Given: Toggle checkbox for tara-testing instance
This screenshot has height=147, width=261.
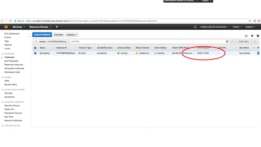Looking at the screenshot, I should pos(35,53).
